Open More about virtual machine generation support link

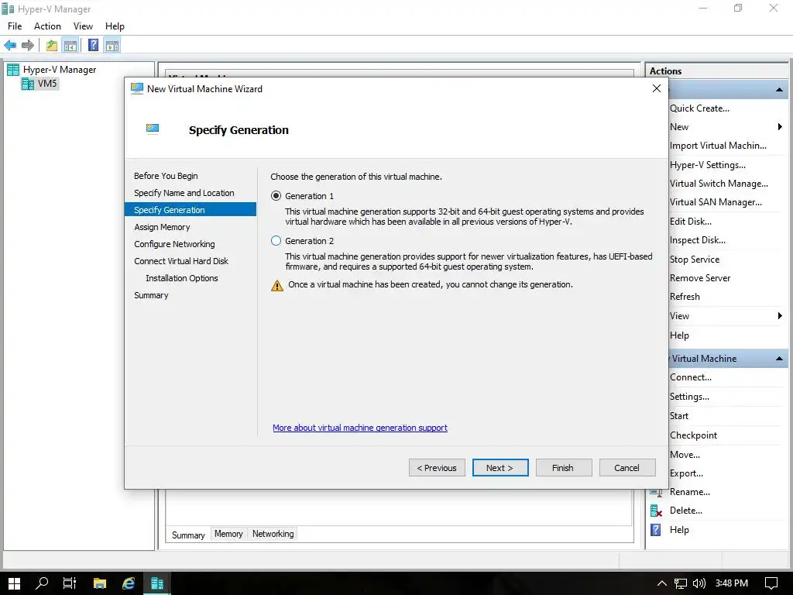pyautogui.click(x=360, y=428)
